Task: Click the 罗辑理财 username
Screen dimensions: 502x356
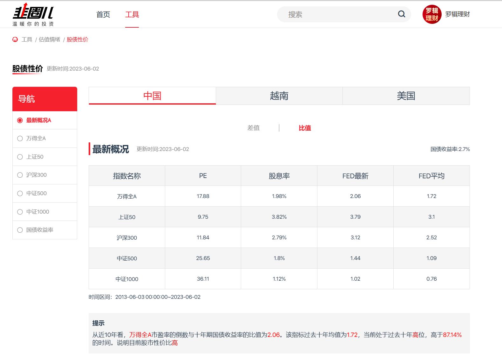Action: tap(458, 14)
